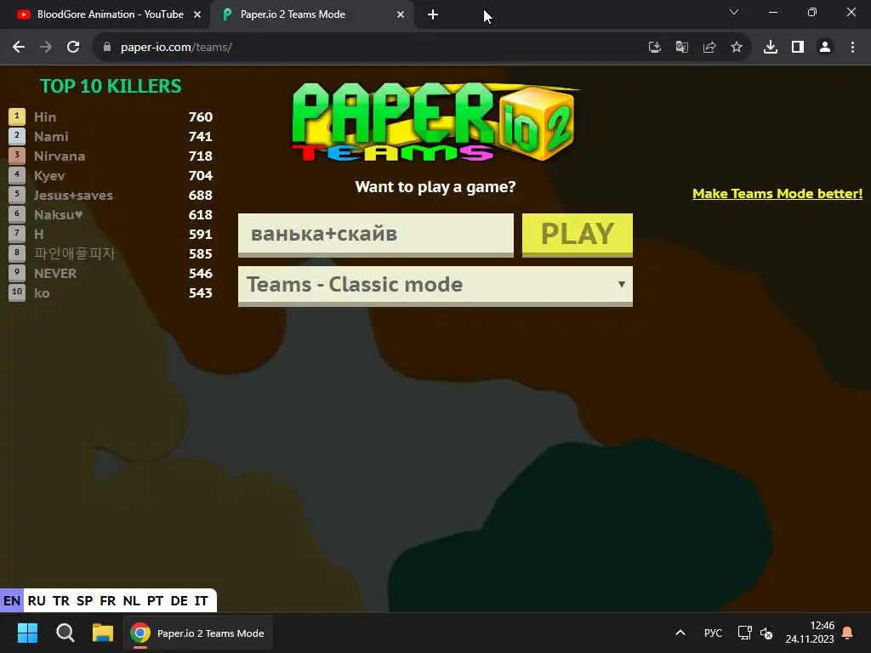Click the nickname input field
871x653 pixels.
(375, 235)
